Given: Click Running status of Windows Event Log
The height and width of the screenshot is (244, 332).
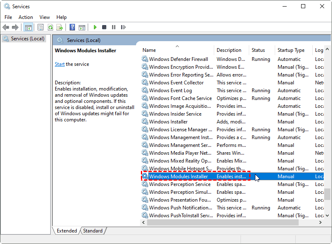Looking at the screenshot, I should [x=261, y=91].
